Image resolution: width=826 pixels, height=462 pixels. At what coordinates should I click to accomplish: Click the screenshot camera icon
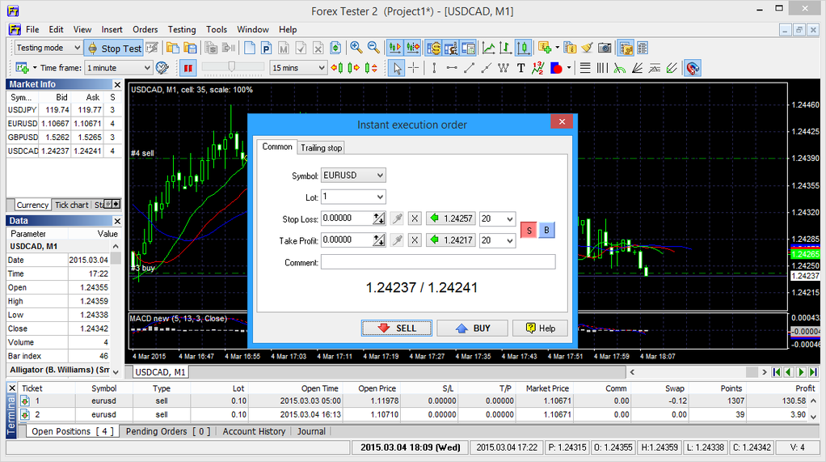605,48
